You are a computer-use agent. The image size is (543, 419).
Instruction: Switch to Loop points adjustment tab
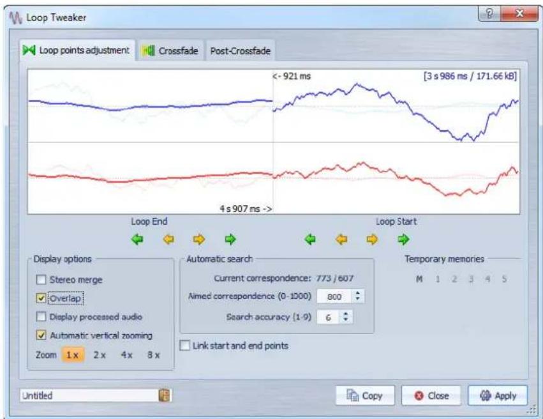coord(77,50)
